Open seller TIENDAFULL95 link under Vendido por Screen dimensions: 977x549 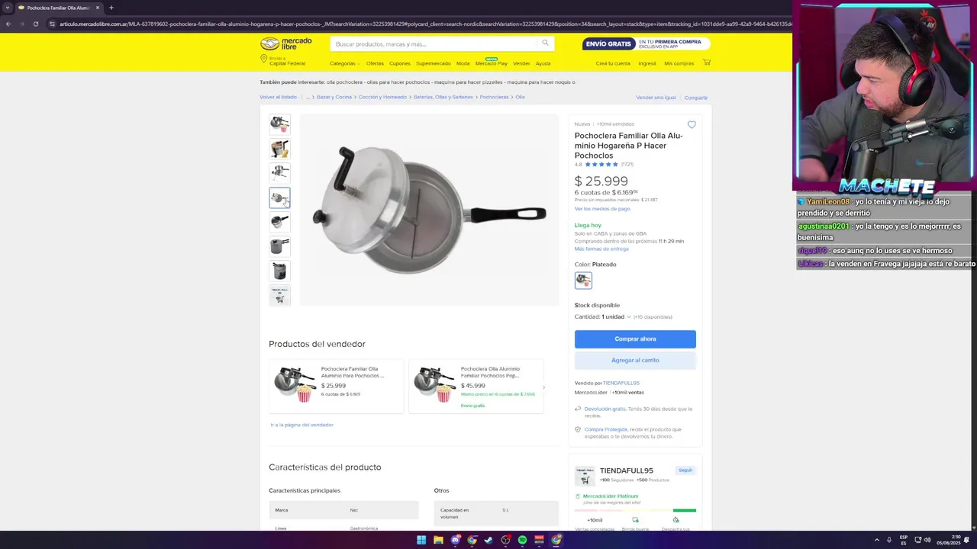(621, 383)
